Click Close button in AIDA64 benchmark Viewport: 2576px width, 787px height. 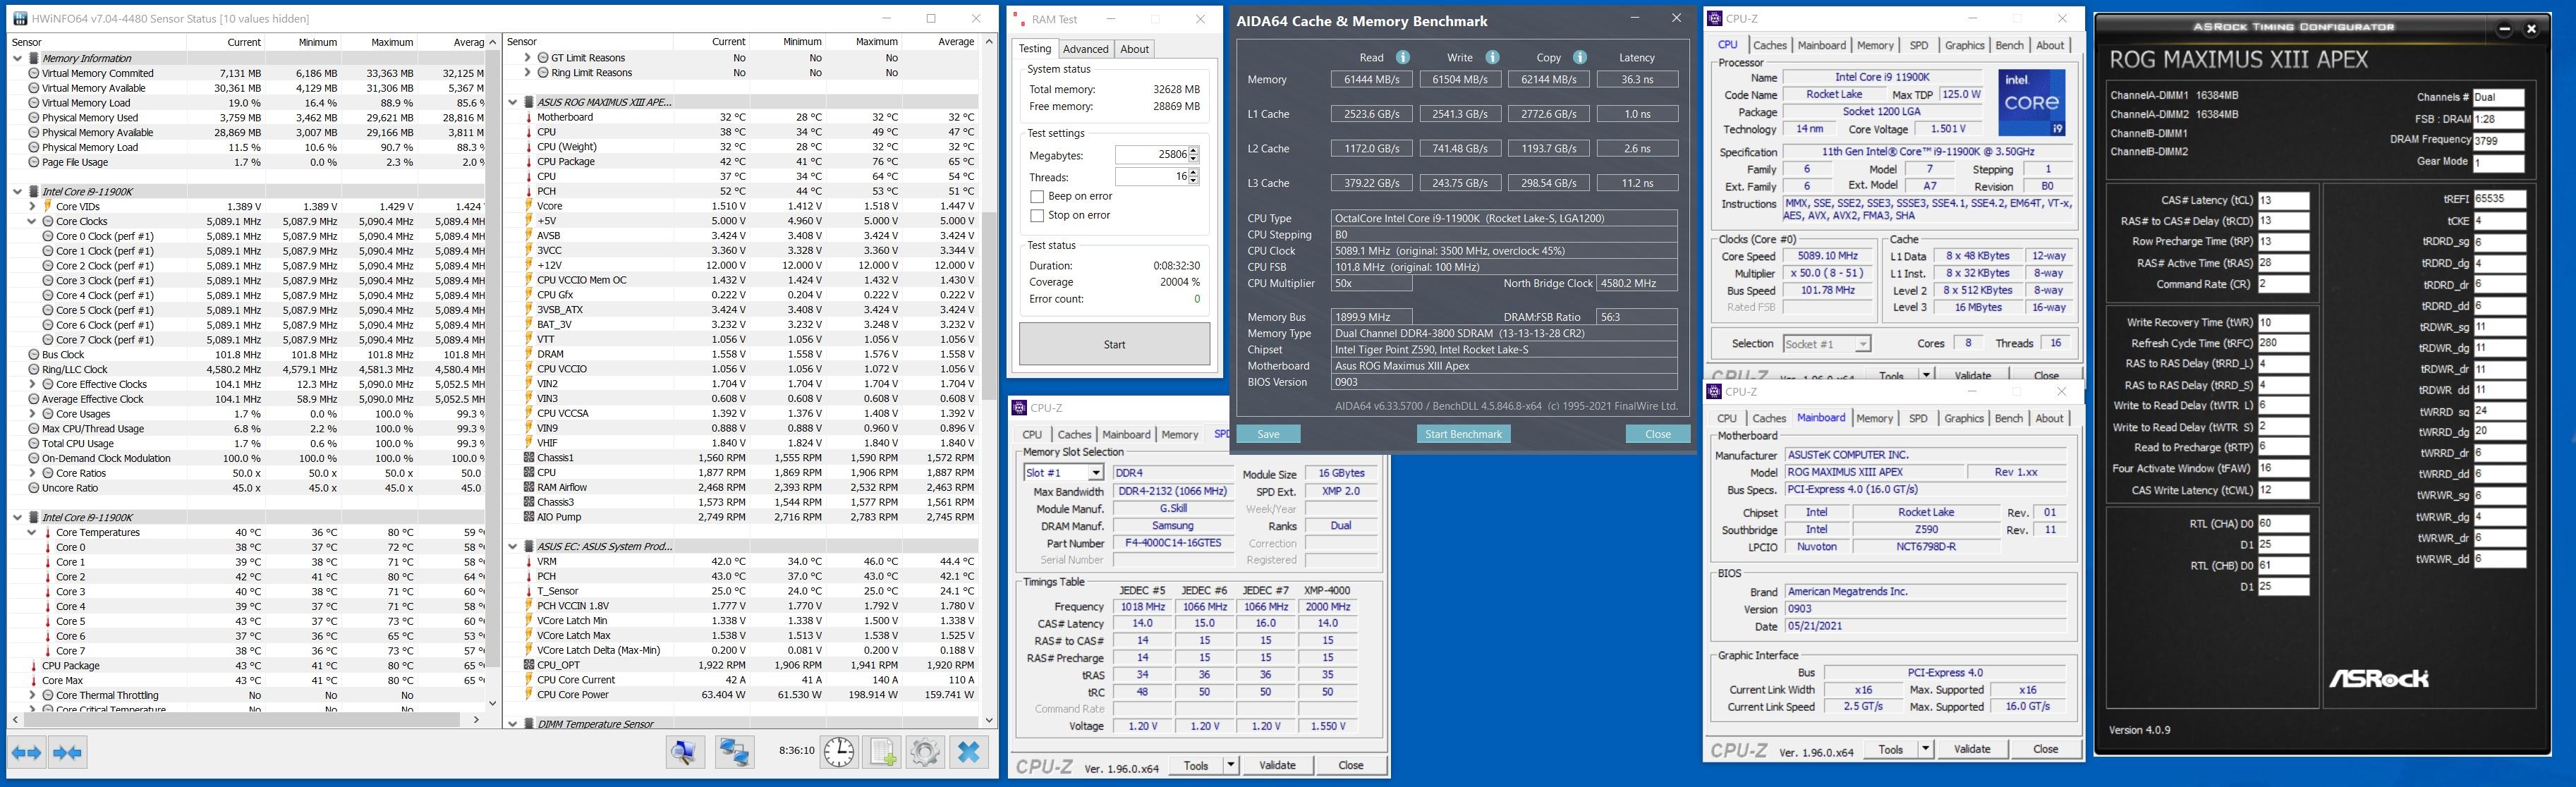click(x=1657, y=434)
